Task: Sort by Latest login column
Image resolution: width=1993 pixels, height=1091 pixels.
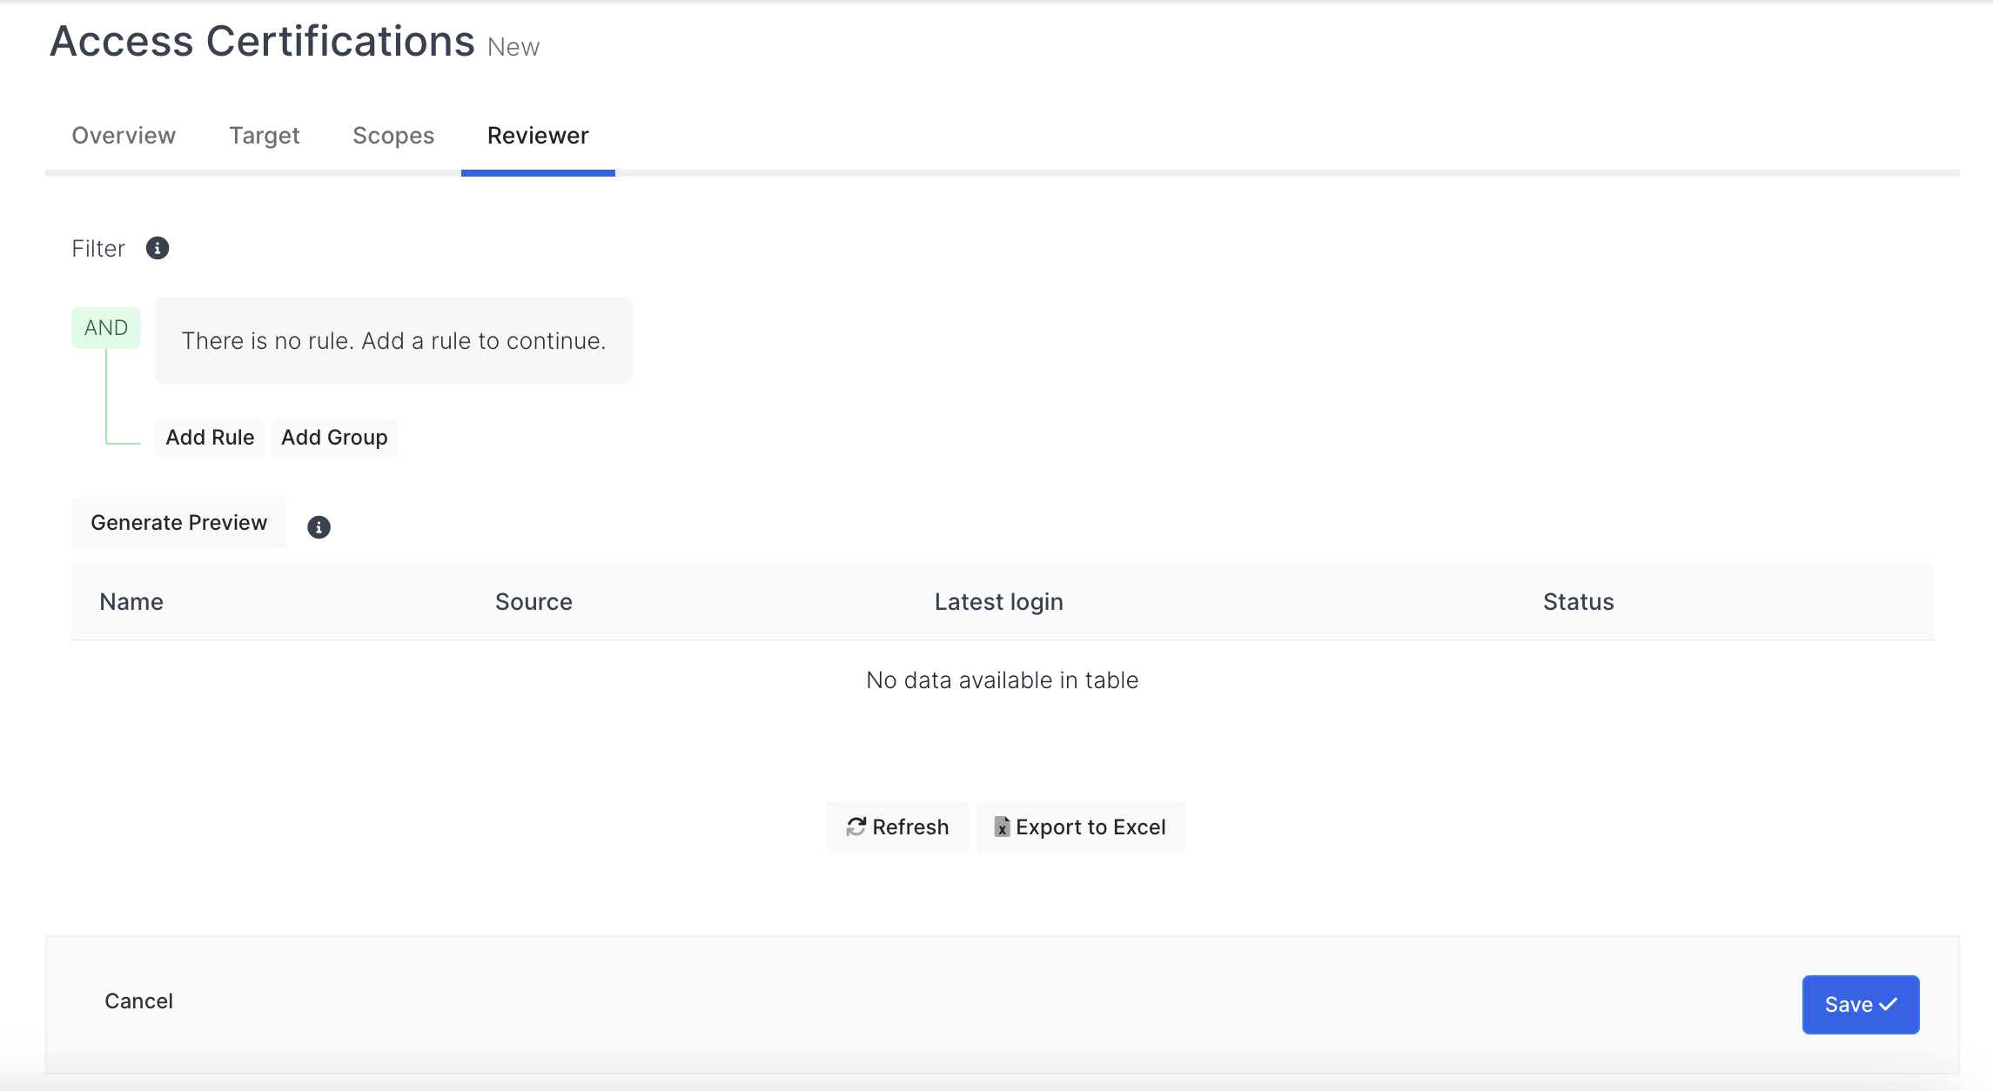Action: (x=998, y=602)
